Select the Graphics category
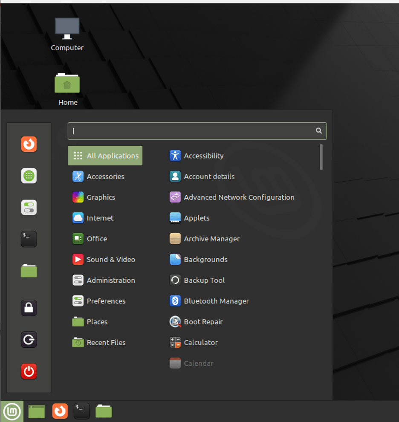This screenshot has width=399, height=422. tap(101, 197)
